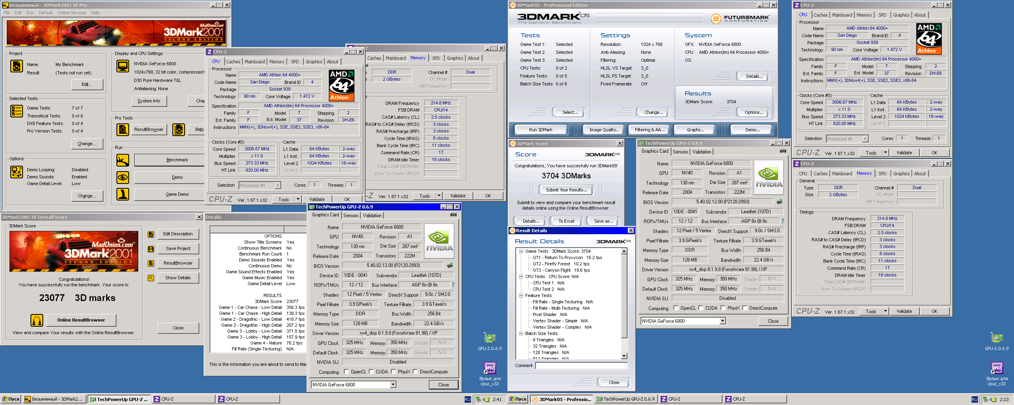Image resolution: width=1014 pixels, height=405 pixels.
Task: Switch to Validation tab in gray-titled GPU-Z
Action: point(702,152)
